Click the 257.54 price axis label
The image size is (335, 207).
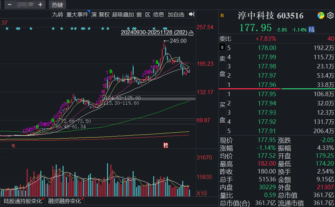coord(205,27)
